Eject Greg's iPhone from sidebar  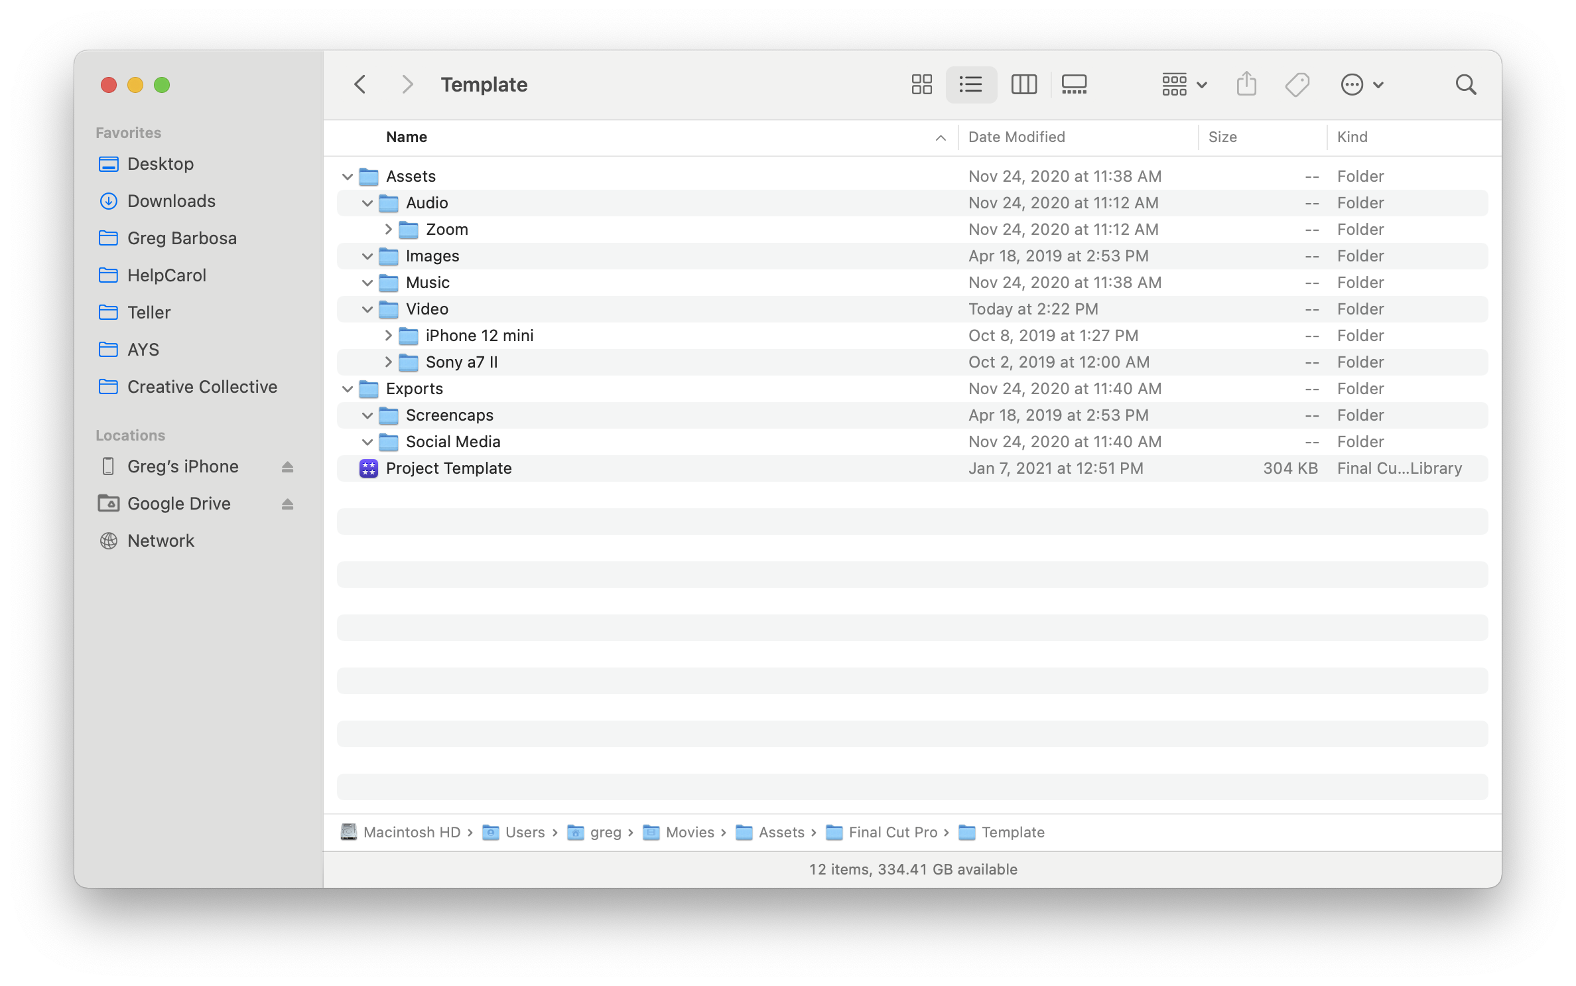click(x=287, y=467)
